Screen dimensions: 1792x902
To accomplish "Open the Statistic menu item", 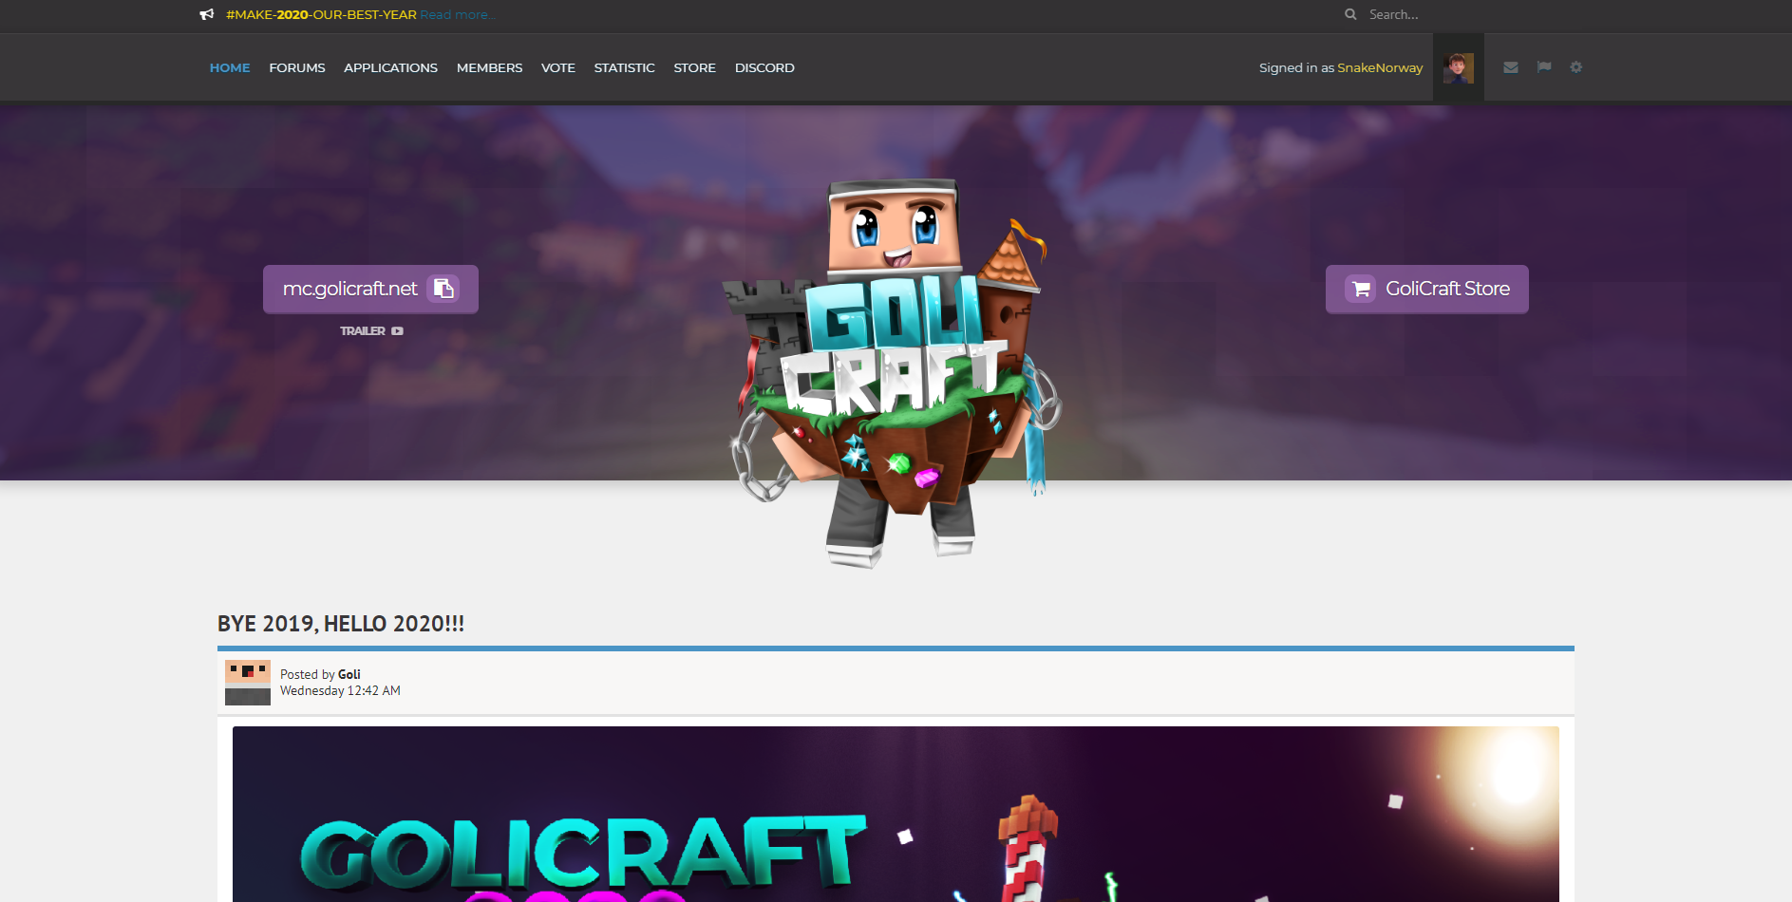I will 624,68.
